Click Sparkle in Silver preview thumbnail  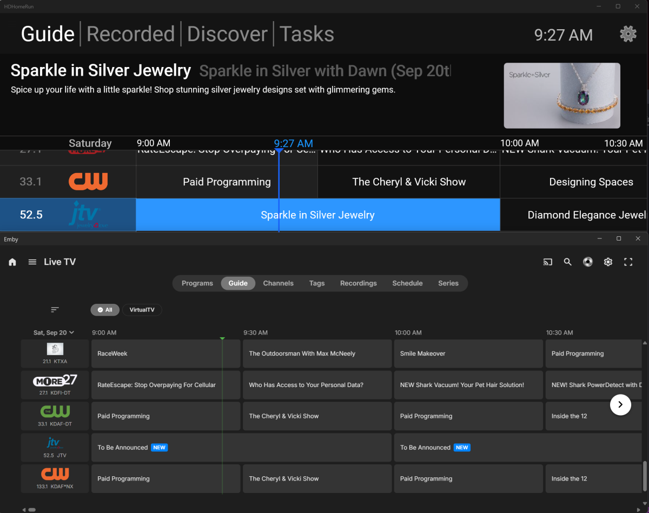[562, 96]
